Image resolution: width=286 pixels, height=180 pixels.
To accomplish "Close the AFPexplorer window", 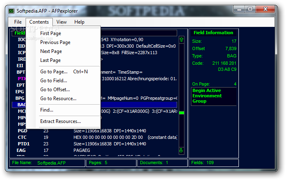I will coord(265,9).
